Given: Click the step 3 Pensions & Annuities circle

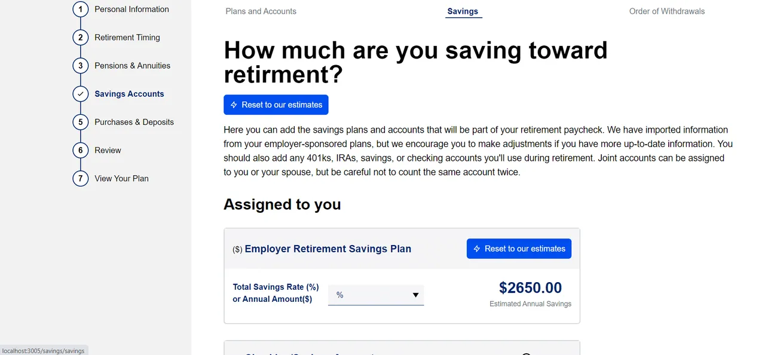Looking at the screenshot, I should 80,65.
